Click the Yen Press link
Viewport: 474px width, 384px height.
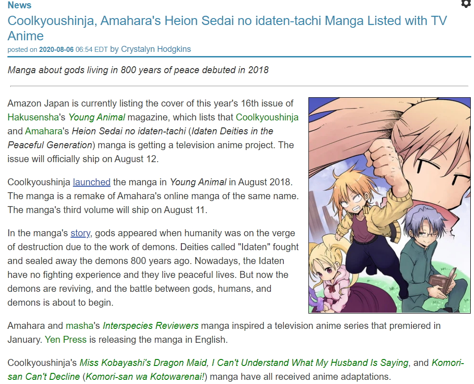(x=65, y=340)
